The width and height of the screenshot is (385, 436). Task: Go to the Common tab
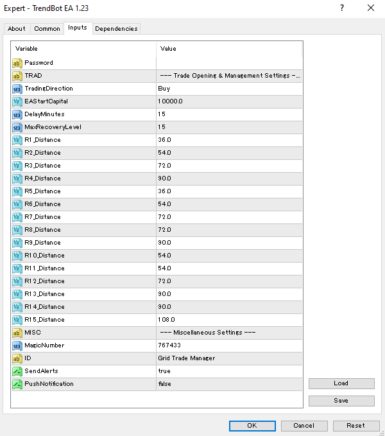(x=47, y=28)
